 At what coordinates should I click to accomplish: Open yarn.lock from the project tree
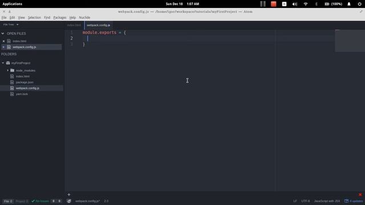(22, 94)
